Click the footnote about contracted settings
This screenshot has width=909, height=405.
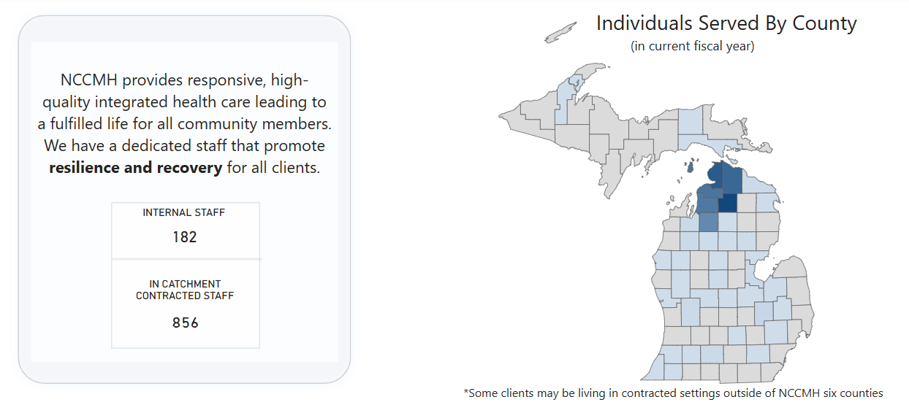[673, 393]
